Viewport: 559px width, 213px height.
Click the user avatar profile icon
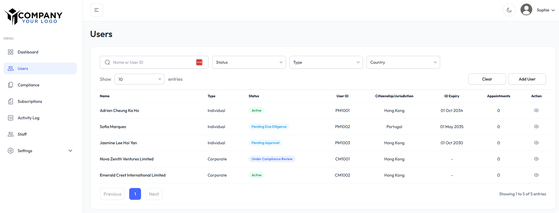pos(526,9)
